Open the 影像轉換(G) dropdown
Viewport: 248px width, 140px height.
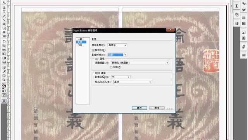tap(117, 55)
